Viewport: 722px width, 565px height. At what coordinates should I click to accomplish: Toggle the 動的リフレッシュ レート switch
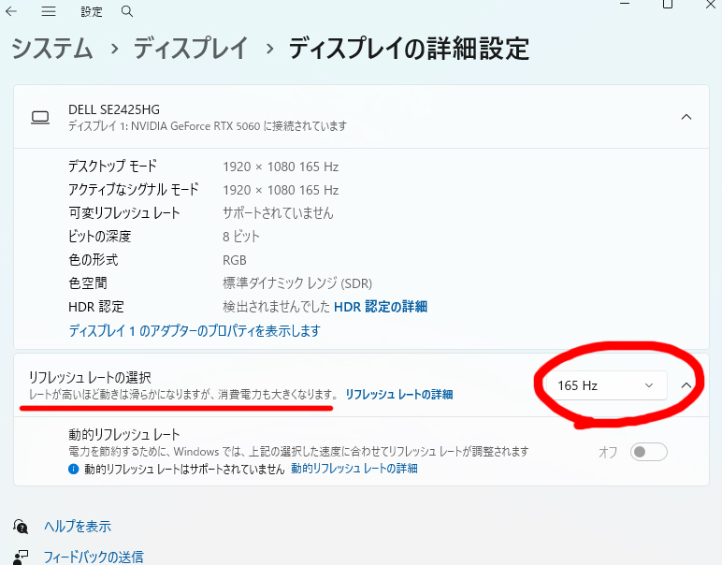(x=648, y=452)
